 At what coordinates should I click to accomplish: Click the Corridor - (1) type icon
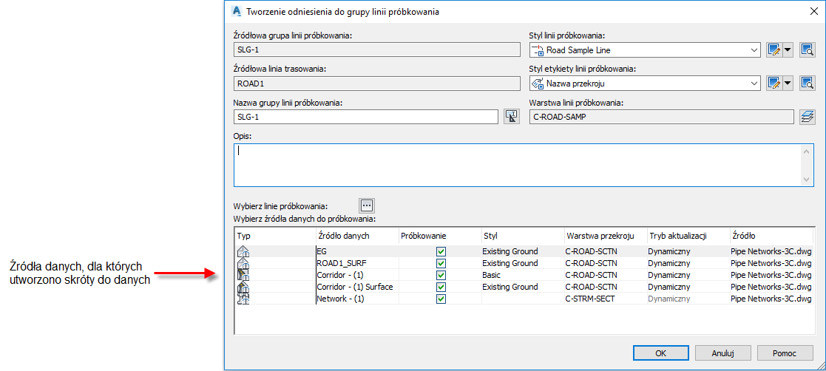(x=243, y=275)
